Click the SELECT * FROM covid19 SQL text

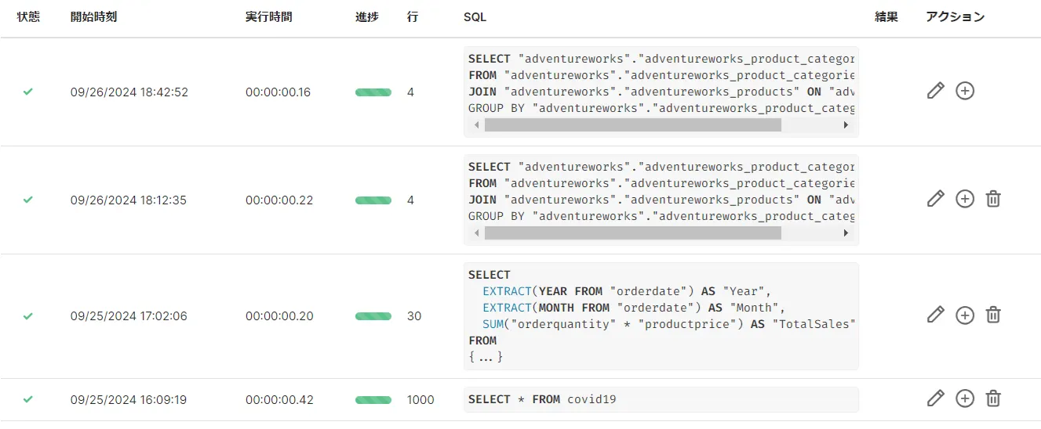tap(542, 399)
